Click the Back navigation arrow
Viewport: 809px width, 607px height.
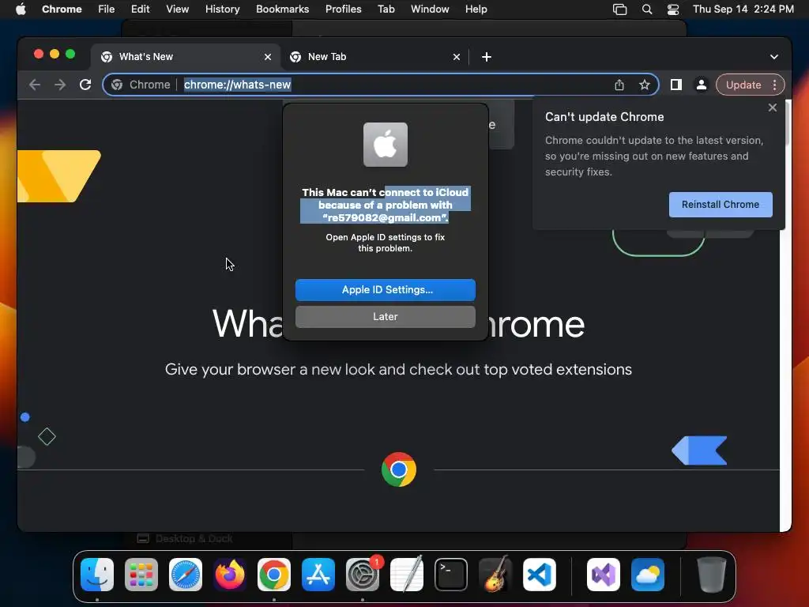tap(35, 85)
